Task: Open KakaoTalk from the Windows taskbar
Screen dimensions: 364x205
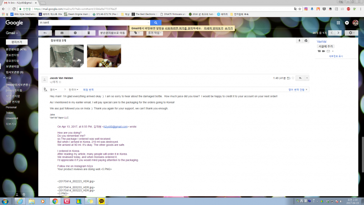Action: (102, 201)
